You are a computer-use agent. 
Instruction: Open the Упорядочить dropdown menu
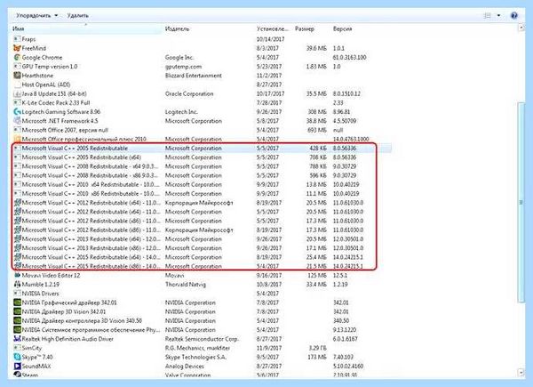point(36,16)
